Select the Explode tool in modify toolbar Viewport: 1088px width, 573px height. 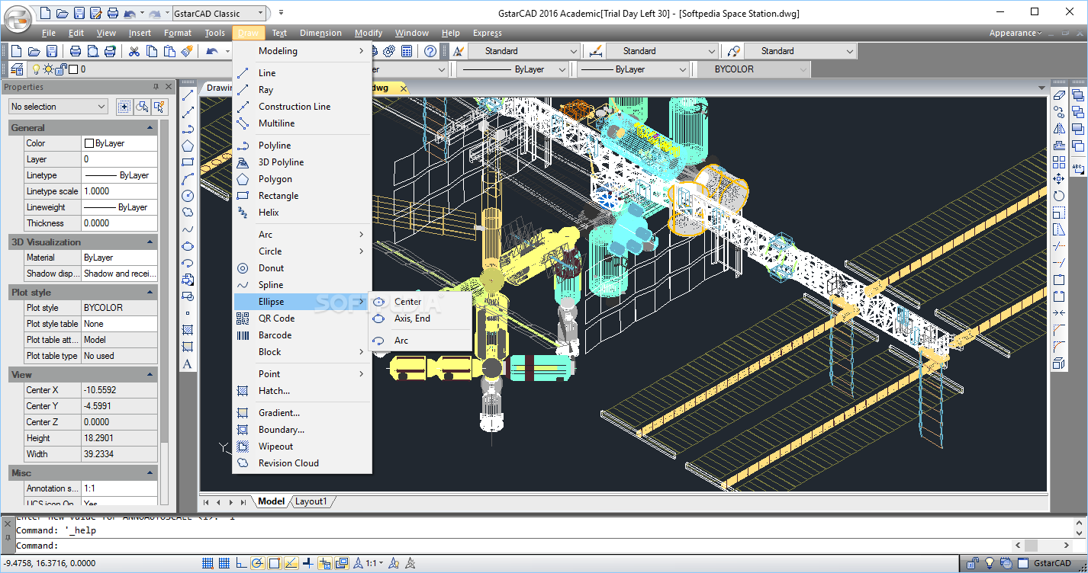coord(1059,363)
